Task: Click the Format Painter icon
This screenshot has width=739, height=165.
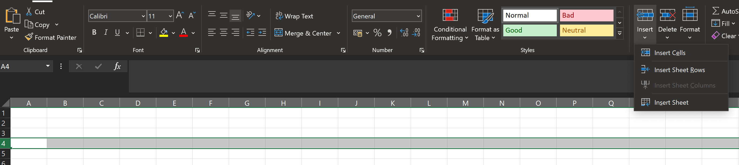Action: click(x=29, y=37)
